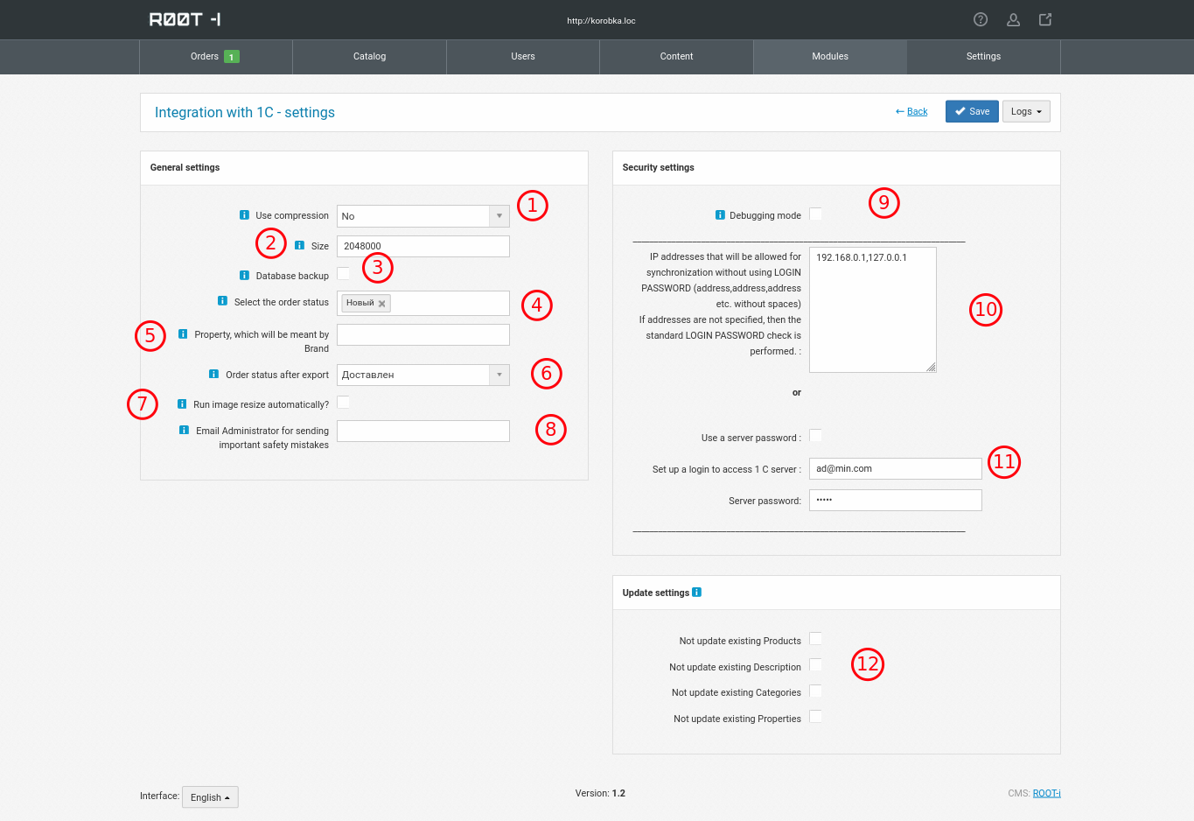Open the Content menu
The height and width of the screenshot is (821, 1194).
[676, 56]
